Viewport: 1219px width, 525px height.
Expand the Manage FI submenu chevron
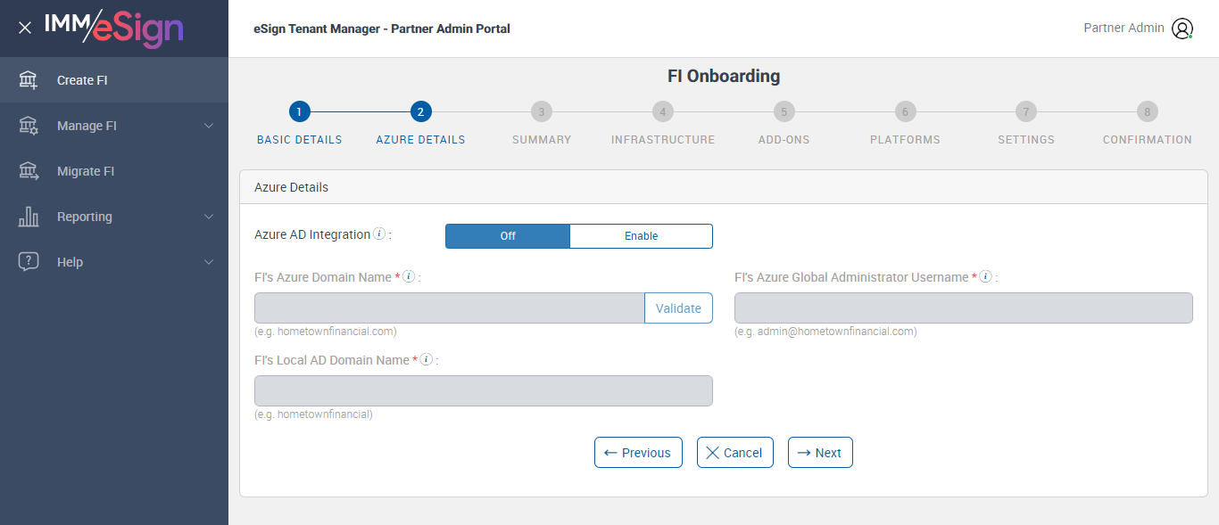pos(209,126)
